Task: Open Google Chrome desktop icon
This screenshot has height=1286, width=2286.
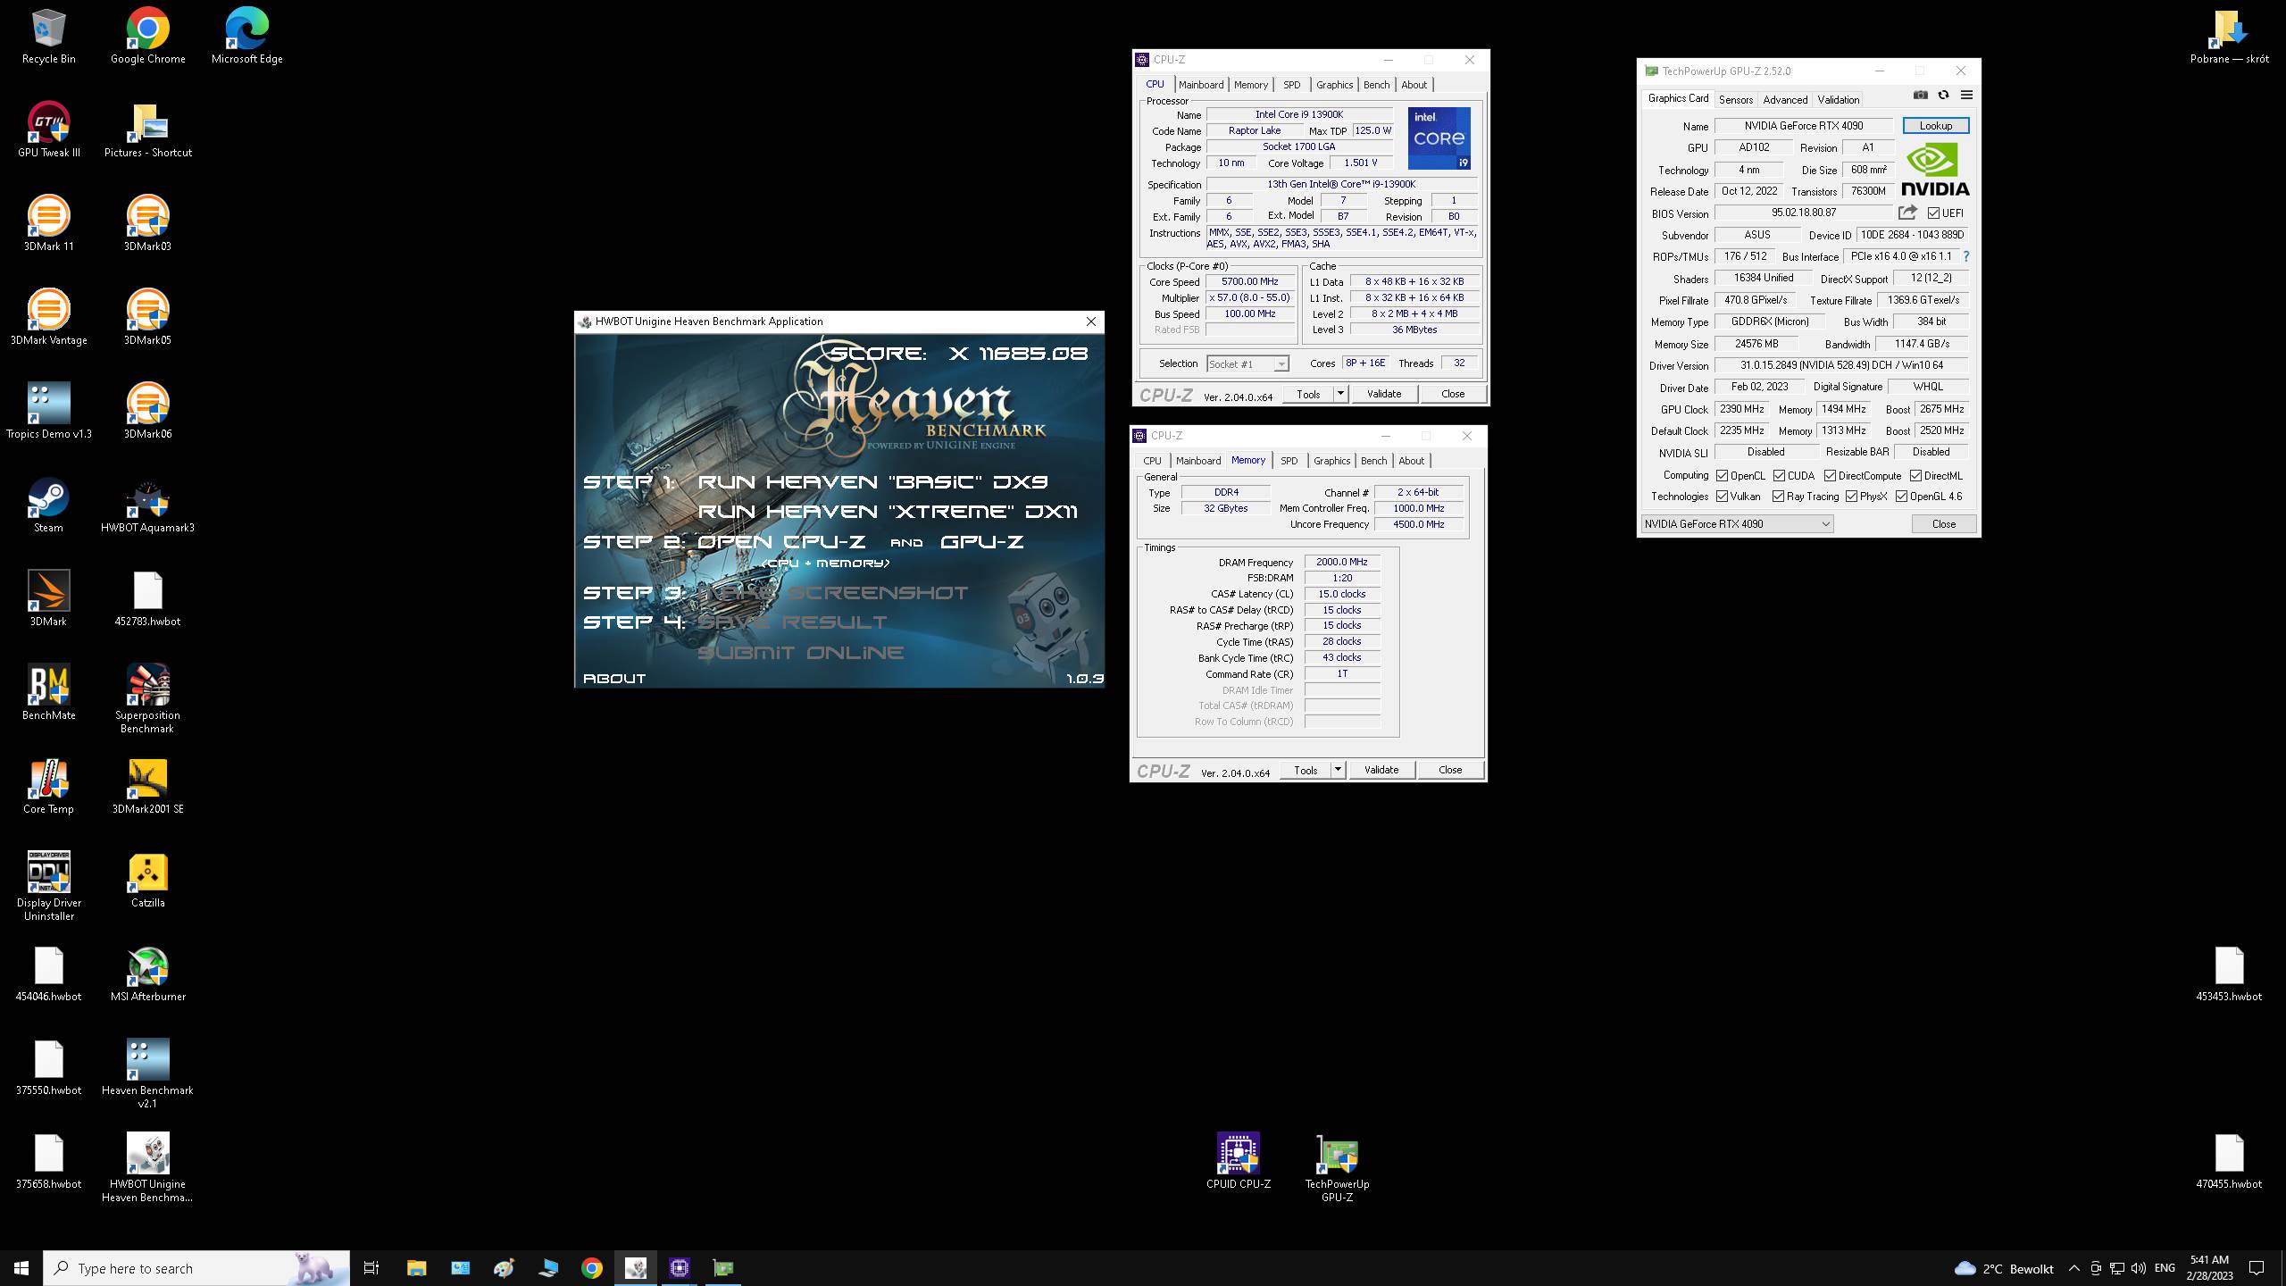Action: 147,36
